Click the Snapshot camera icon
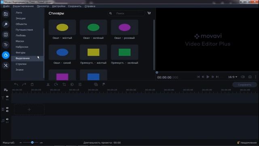The width and height of the screenshot is (259, 146). [250, 77]
